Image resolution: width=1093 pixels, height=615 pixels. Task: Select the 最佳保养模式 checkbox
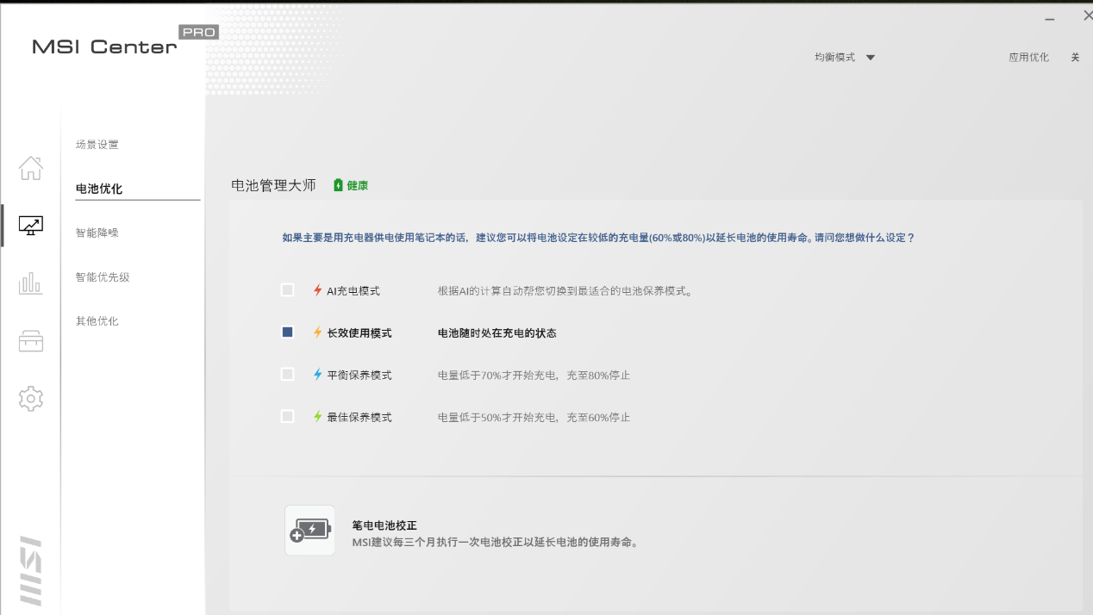(x=288, y=417)
